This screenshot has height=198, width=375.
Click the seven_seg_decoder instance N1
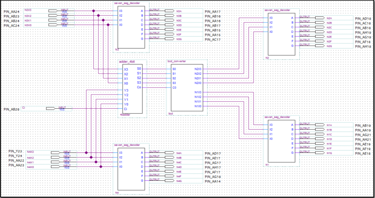click(281, 141)
